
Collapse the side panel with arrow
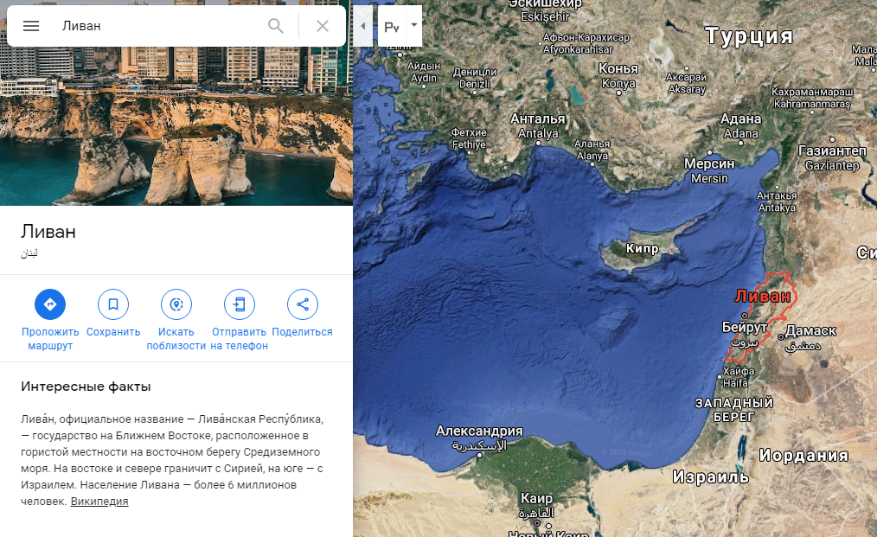(x=363, y=26)
